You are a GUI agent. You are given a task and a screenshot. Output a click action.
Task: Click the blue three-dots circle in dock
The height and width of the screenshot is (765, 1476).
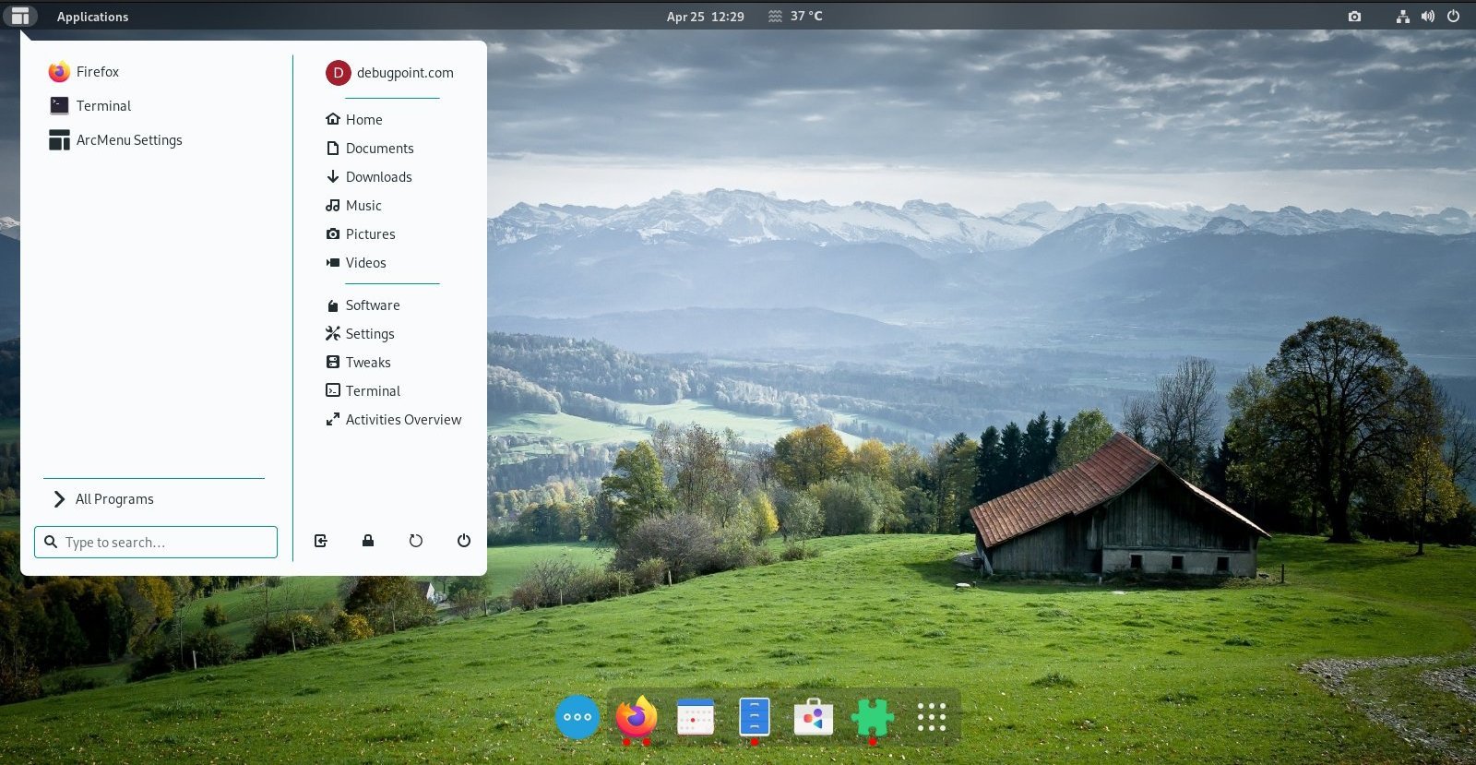(x=577, y=717)
